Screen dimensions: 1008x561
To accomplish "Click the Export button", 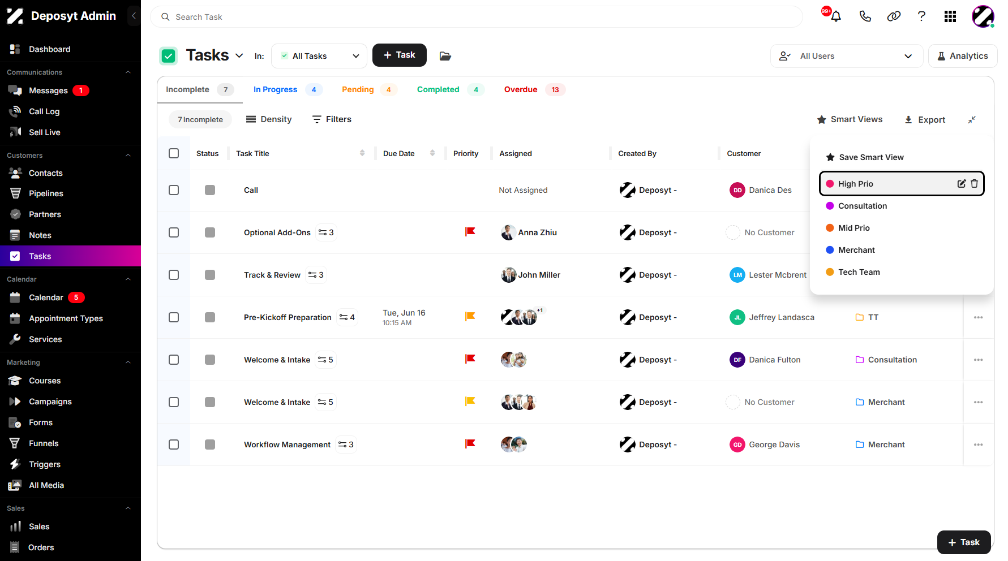I will (x=925, y=120).
